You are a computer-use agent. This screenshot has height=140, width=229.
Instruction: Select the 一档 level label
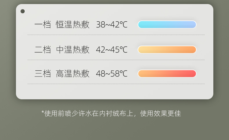tap(43, 25)
